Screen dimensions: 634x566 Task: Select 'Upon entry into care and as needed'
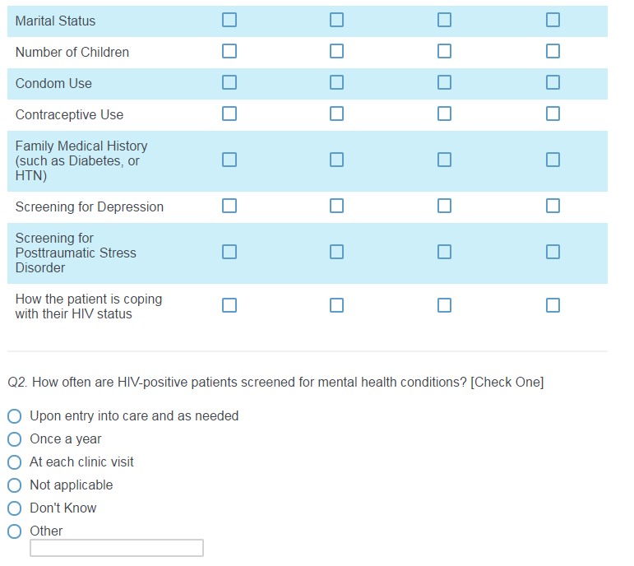14,416
